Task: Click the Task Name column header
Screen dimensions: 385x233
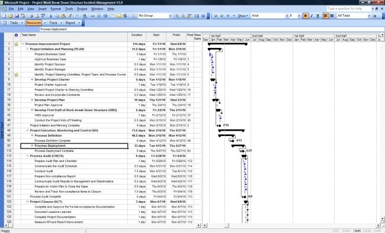Action: pos(74,37)
